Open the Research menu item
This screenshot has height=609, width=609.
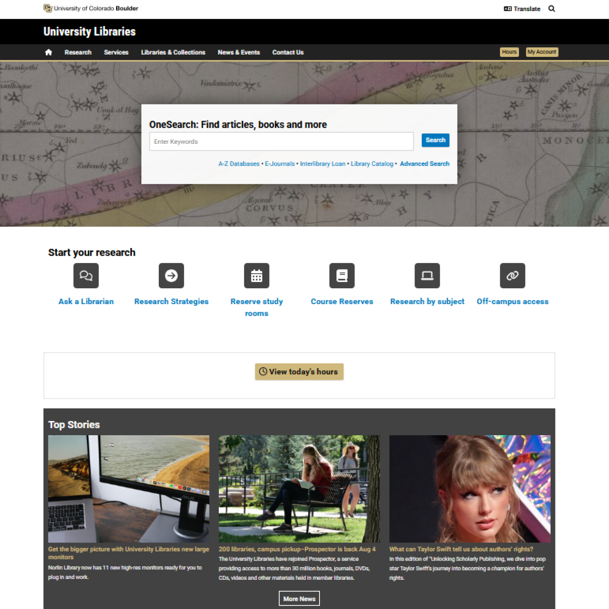[78, 52]
